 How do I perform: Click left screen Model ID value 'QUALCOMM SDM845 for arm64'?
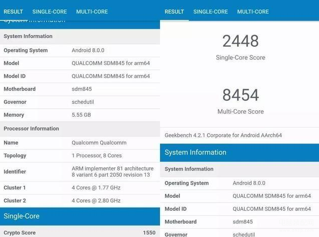(111, 76)
